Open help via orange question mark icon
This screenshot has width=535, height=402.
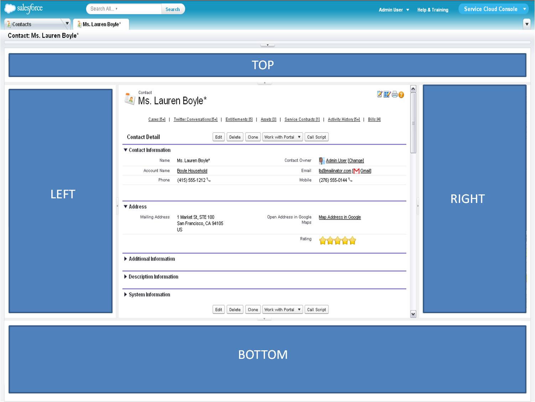click(x=401, y=95)
